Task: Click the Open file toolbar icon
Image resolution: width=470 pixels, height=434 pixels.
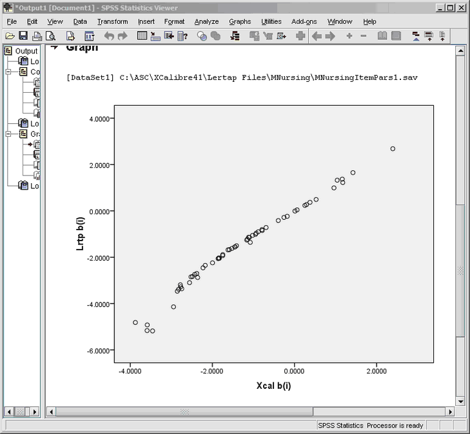Action: click(9, 36)
